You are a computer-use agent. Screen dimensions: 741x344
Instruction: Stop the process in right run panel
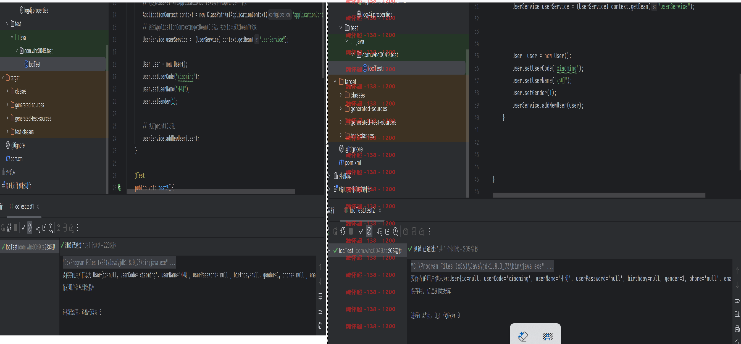pyautogui.click(x=351, y=231)
